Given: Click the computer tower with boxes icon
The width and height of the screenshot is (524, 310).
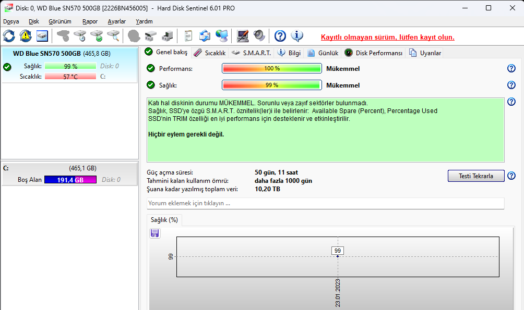Looking at the screenshot, I should [167, 36].
